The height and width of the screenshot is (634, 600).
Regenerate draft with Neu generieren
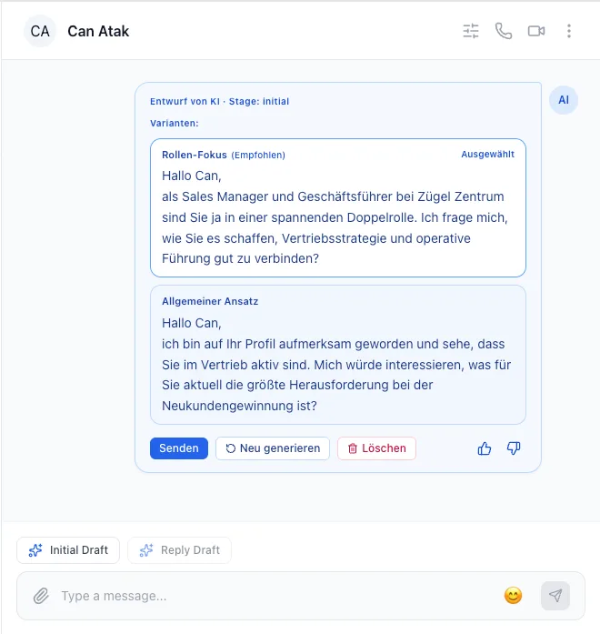tap(273, 448)
